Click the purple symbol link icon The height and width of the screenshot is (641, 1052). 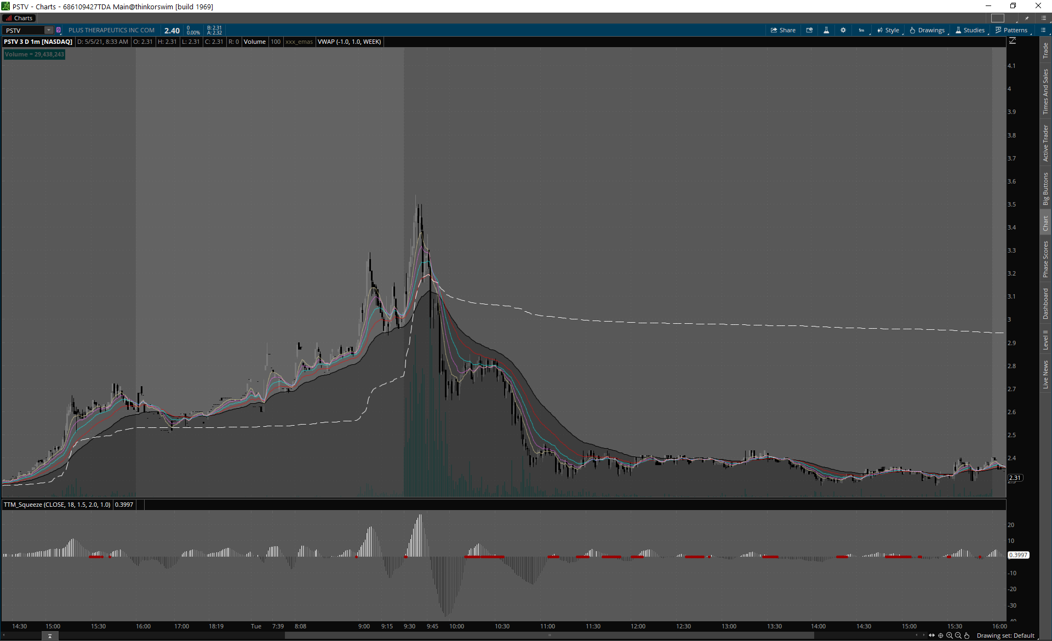point(59,30)
